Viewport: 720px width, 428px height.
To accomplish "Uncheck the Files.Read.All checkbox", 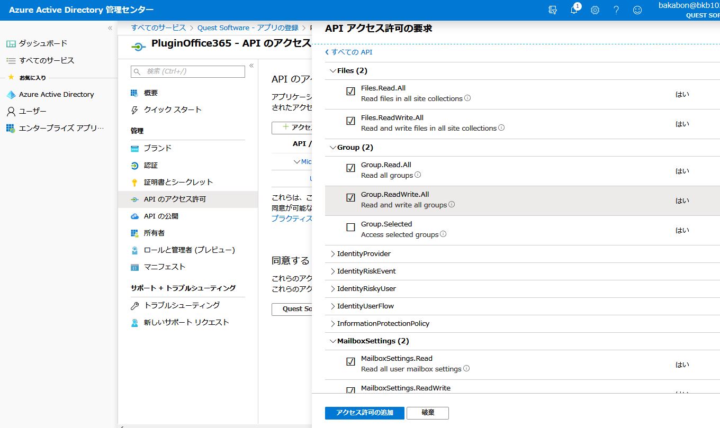I will point(350,92).
